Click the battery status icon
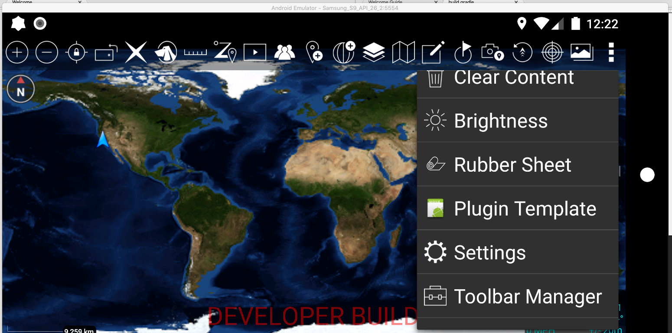 [x=575, y=23]
